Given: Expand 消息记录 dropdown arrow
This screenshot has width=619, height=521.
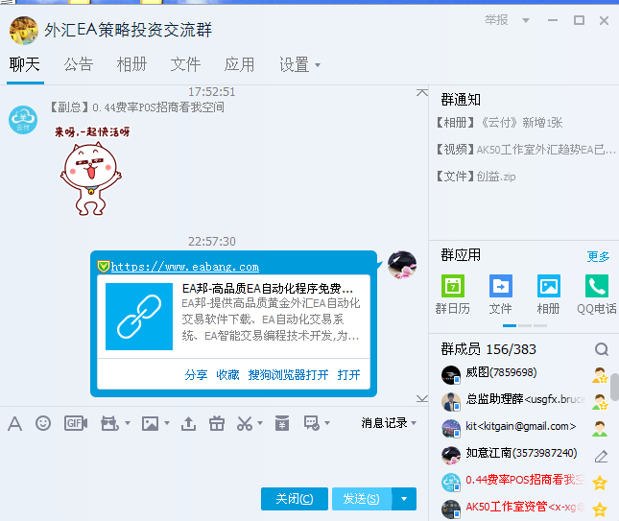Looking at the screenshot, I should 414,423.
